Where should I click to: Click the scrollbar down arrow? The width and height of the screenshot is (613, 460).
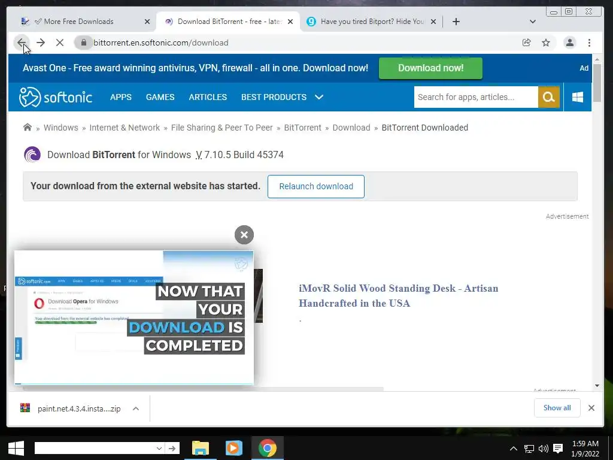pyautogui.click(x=597, y=386)
